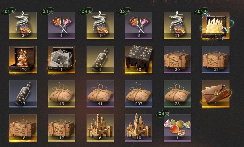Select the wooden crate with count 30
Screen dimensions: 244x147
(x=177, y=60)
